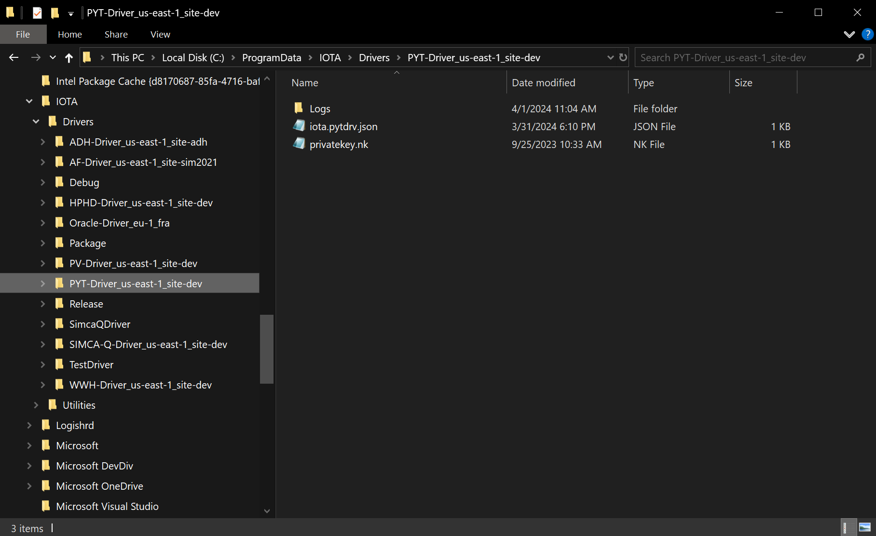The height and width of the screenshot is (536, 876).
Task: Click IOTA in the breadcrumb path
Action: pos(330,57)
